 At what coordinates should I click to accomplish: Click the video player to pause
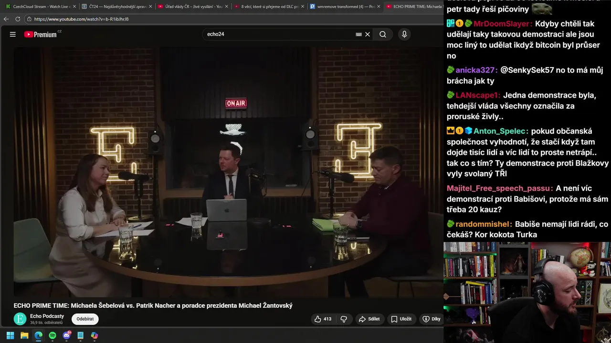click(x=228, y=172)
